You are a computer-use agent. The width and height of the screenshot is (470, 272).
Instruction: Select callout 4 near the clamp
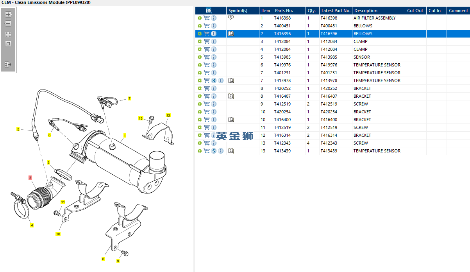(32, 225)
